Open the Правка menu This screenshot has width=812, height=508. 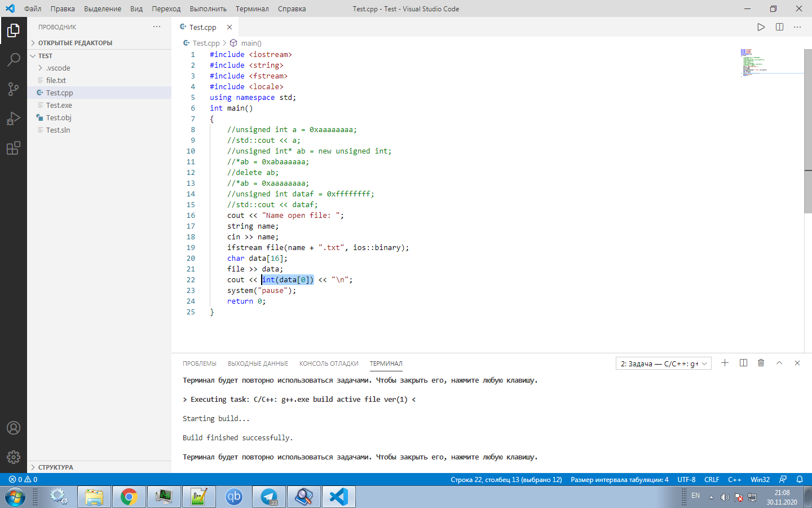pyautogui.click(x=63, y=8)
